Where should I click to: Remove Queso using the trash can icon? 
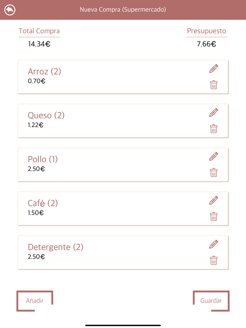(x=214, y=129)
